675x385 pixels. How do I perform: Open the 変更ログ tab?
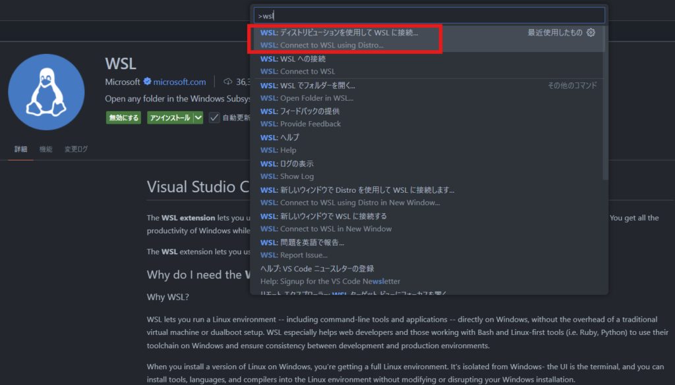coord(76,149)
